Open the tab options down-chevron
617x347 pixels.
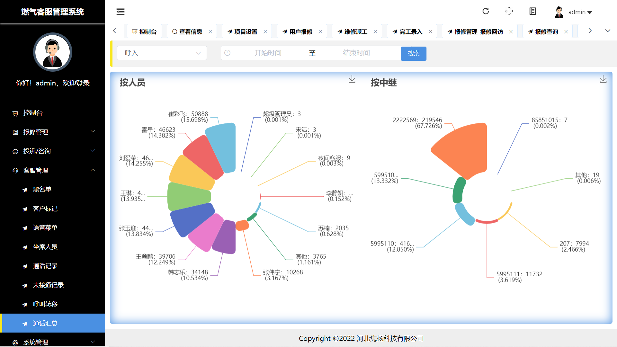[607, 31]
